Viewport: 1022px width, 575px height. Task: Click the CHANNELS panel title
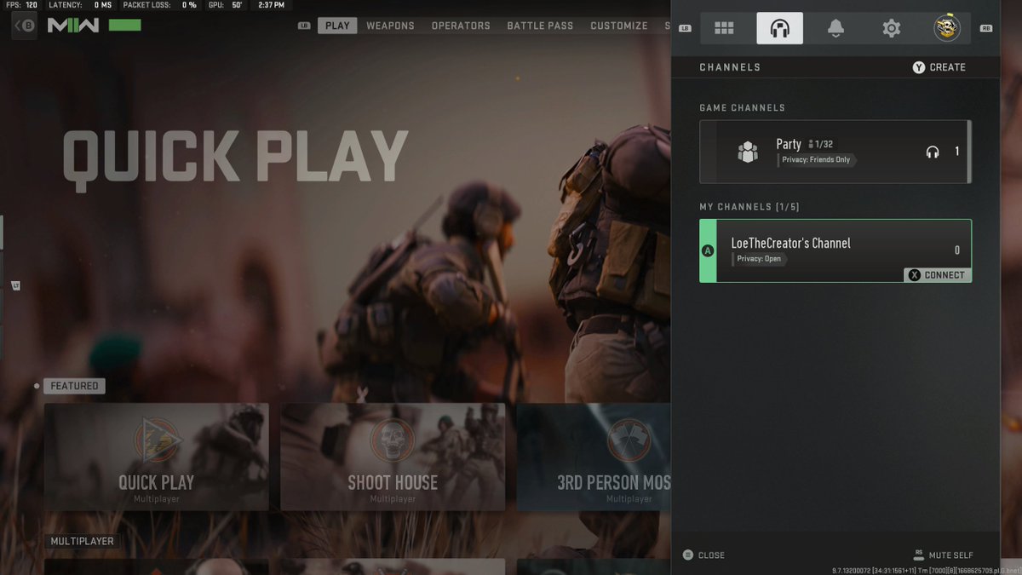tap(730, 67)
